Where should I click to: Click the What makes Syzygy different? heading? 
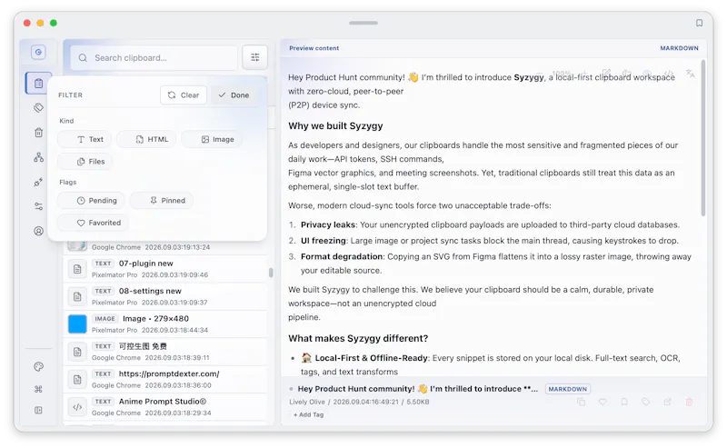pyautogui.click(x=358, y=338)
